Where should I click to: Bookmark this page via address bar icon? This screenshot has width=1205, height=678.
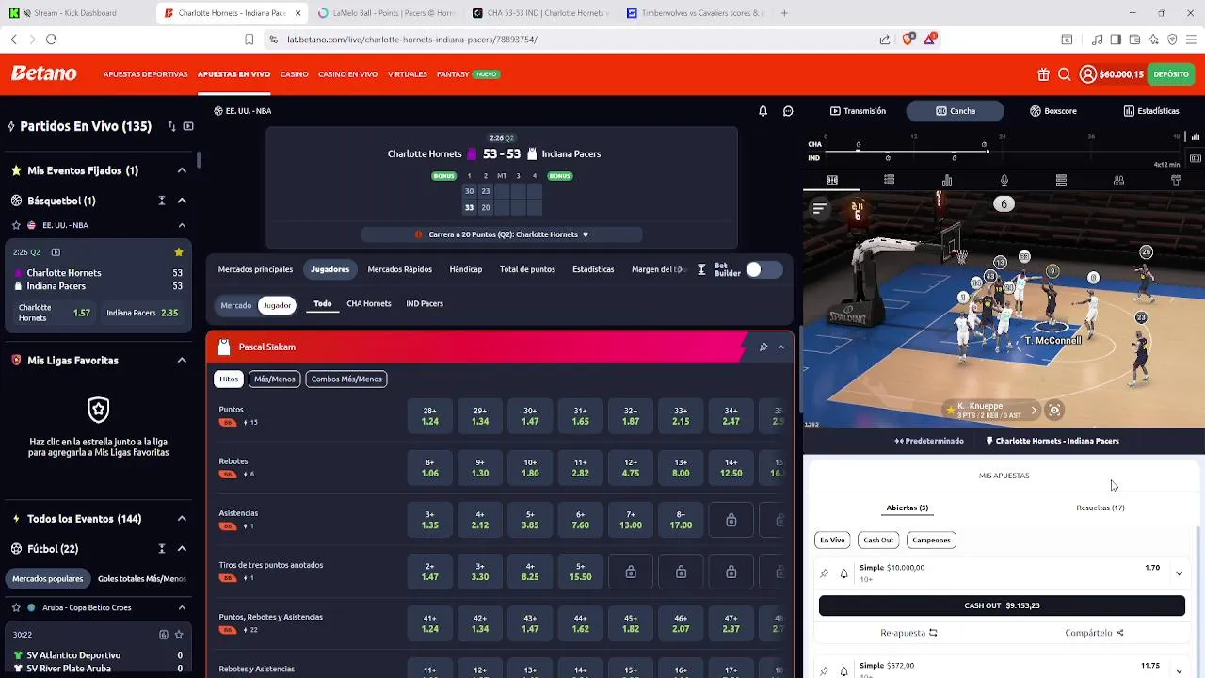249,40
